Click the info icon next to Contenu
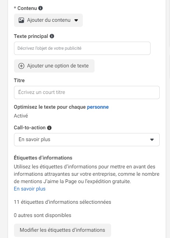 coord(40,8)
